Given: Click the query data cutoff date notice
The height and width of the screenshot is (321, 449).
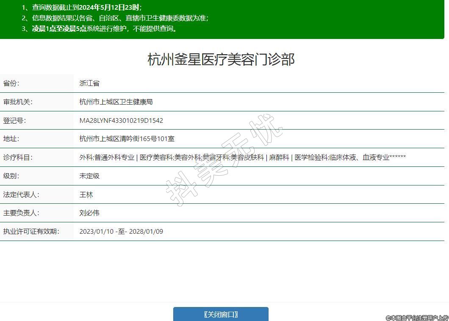Looking at the screenshot, I should [87, 7].
